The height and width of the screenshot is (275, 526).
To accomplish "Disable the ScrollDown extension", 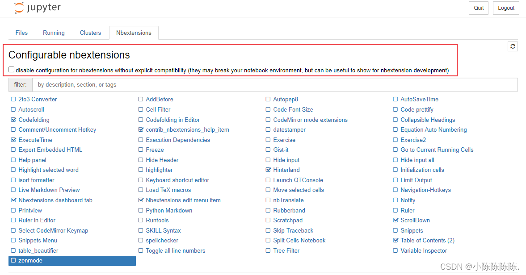I will coord(395,220).
